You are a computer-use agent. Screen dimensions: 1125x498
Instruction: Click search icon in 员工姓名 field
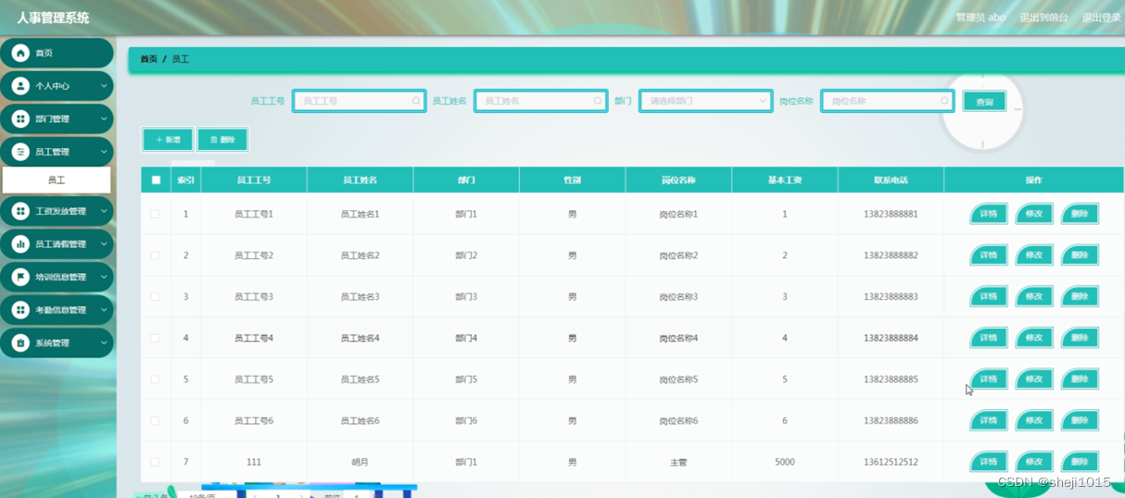(598, 101)
